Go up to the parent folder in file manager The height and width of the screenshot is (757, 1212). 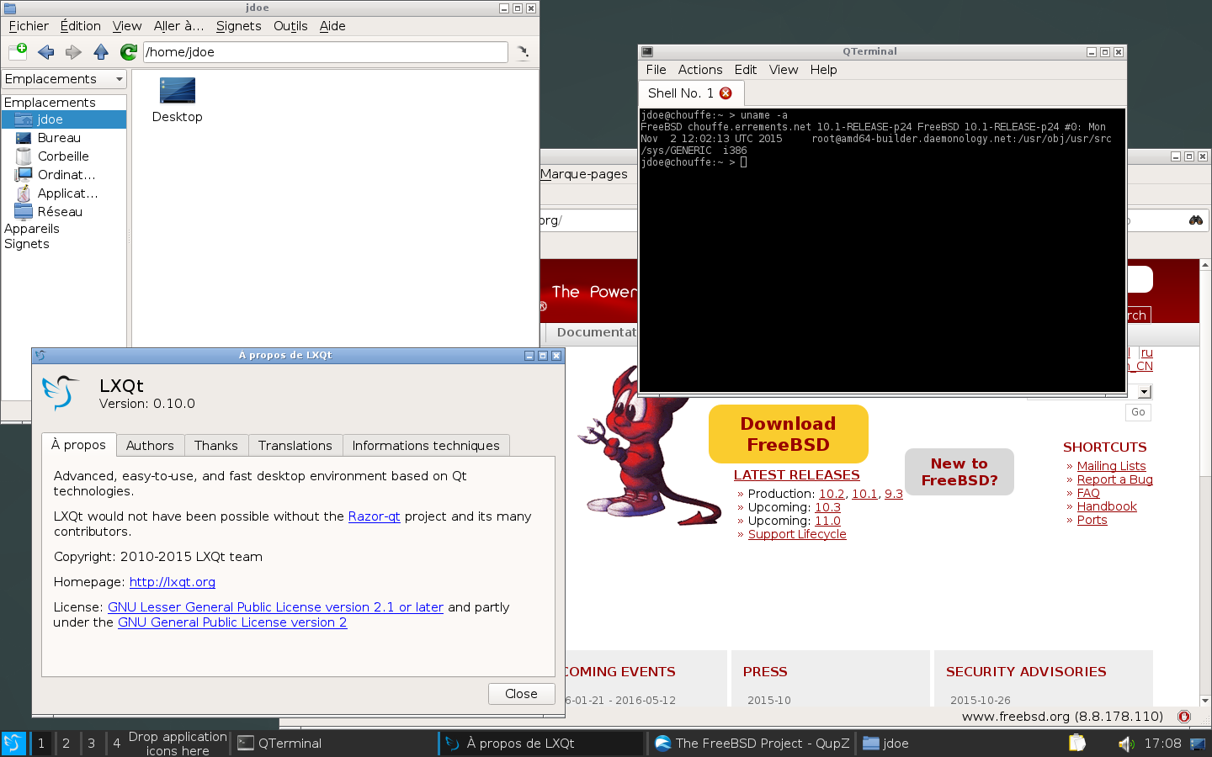click(101, 52)
